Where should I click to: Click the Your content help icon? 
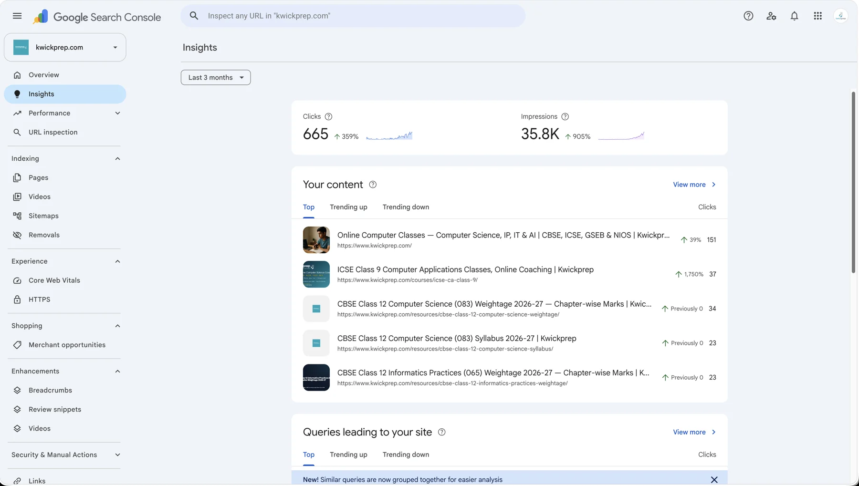coord(373,185)
